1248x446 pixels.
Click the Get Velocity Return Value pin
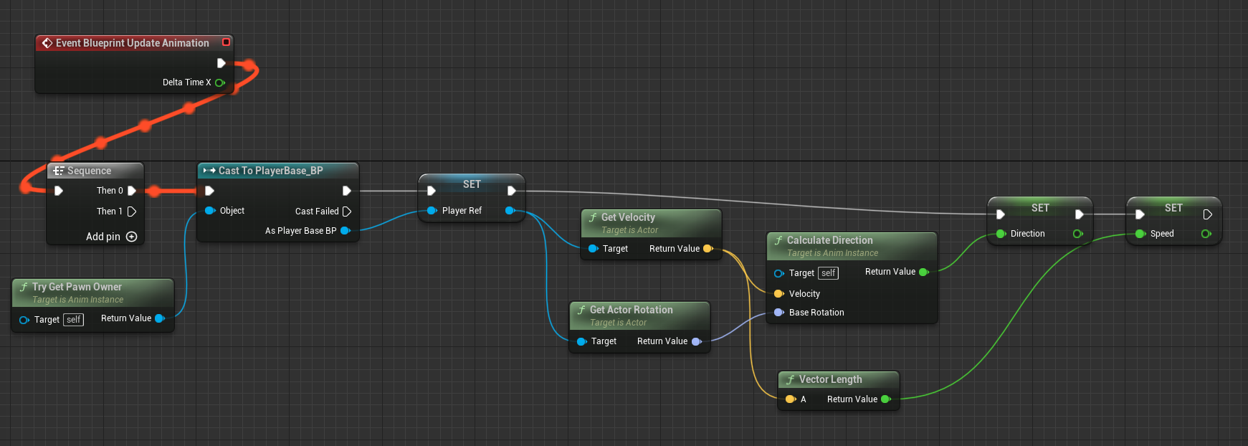[x=708, y=249]
